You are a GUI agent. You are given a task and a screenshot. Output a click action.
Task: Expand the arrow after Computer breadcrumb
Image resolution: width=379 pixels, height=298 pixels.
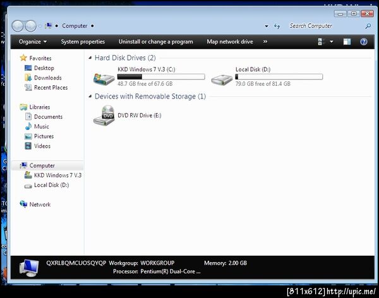(x=92, y=26)
